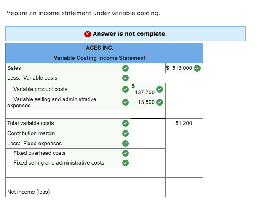Image resolution: width=273 pixels, height=205 pixels.
Task: Select the Total variable costs label
Action: coord(30,123)
